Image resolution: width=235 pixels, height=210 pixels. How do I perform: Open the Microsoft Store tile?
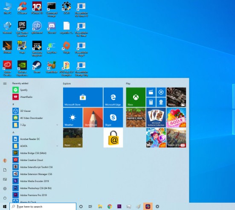(x=83, y=97)
